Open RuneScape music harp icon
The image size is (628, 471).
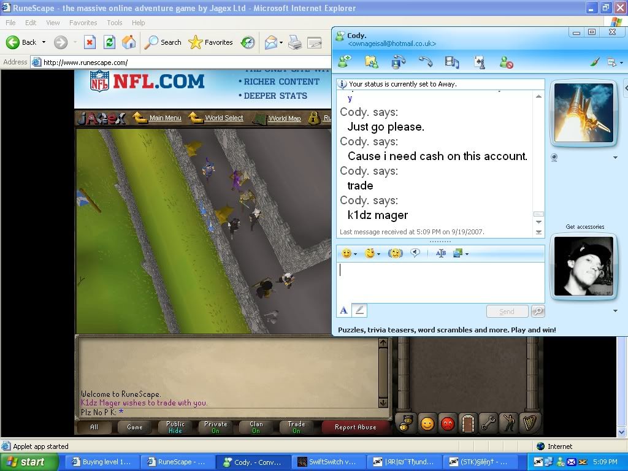pyautogui.click(x=530, y=423)
